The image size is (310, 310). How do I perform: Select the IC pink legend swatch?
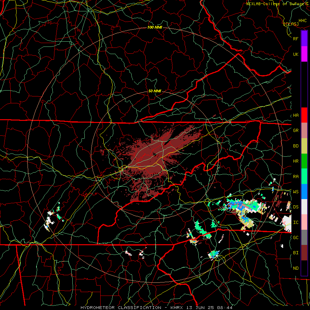click(304, 222)
